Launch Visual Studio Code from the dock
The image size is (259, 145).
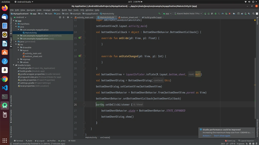(x=5, y=88)
